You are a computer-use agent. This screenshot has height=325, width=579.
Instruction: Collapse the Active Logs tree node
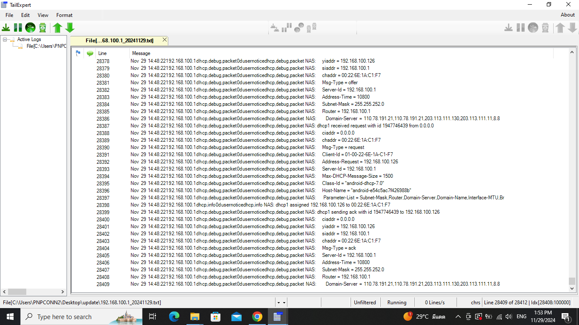(x=5, y=39)
